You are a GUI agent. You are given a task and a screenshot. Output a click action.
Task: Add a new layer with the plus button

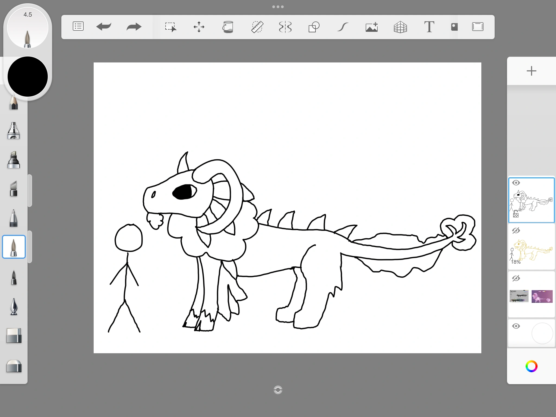531,71
